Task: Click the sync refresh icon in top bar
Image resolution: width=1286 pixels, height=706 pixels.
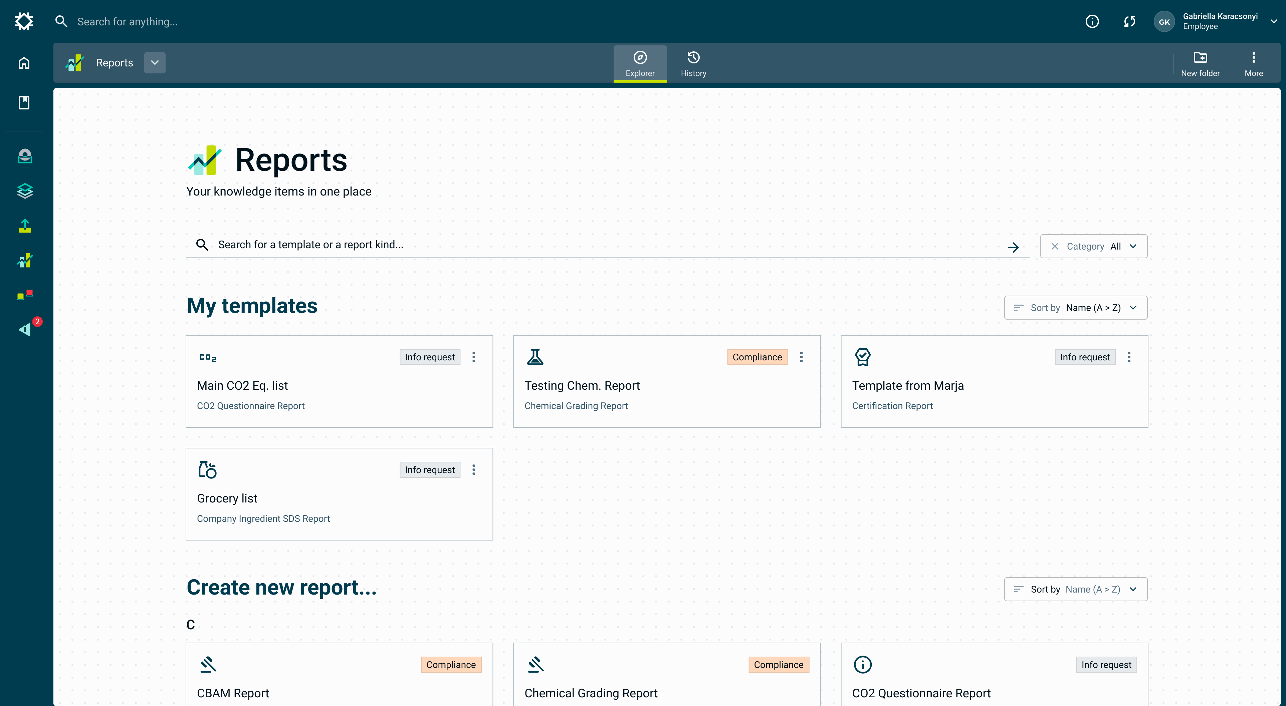Action: (1129, 21)
